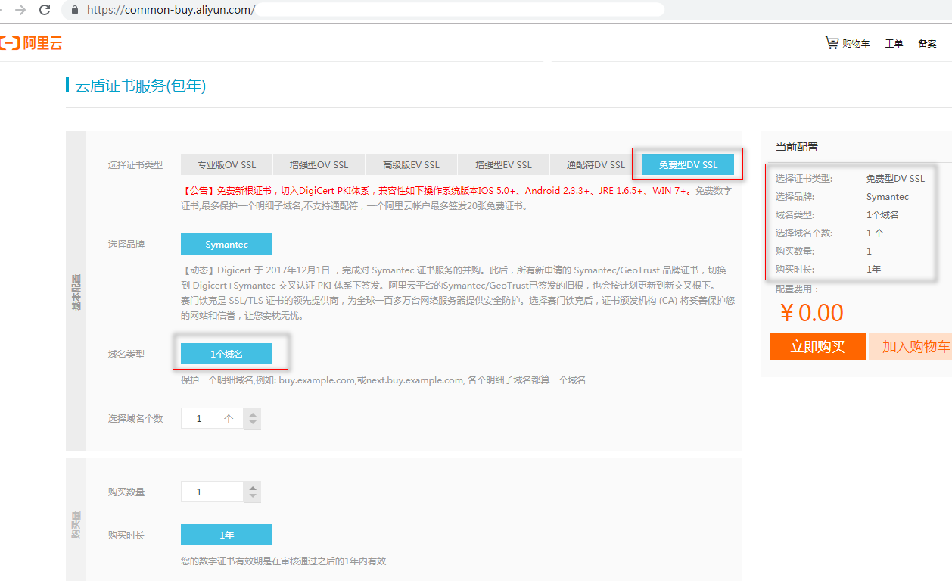Open the 购物车 shopping cart
This screenshot has height=581, width=952.
[x=847, y=43]
